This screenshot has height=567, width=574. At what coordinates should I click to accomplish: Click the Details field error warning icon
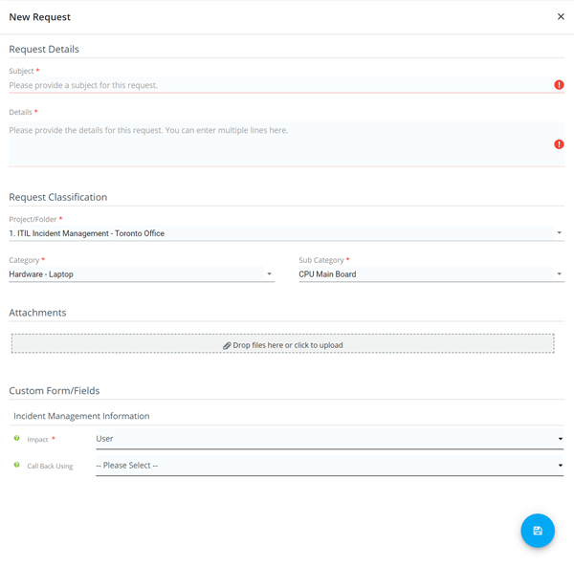(559, 144)
